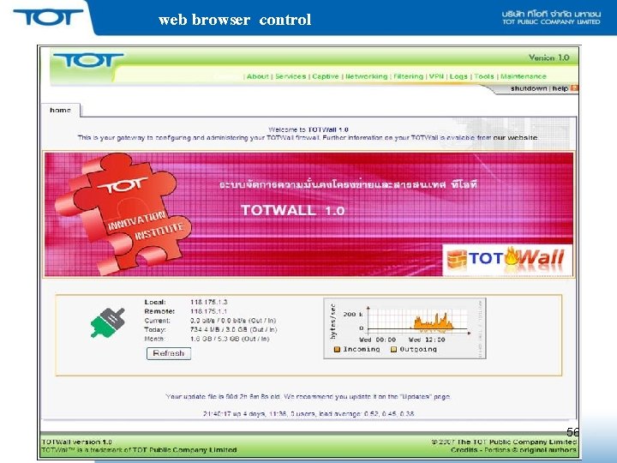
Task: Click 'Welcome to TOTWall 1.0' heading
Action: (308, 129)
